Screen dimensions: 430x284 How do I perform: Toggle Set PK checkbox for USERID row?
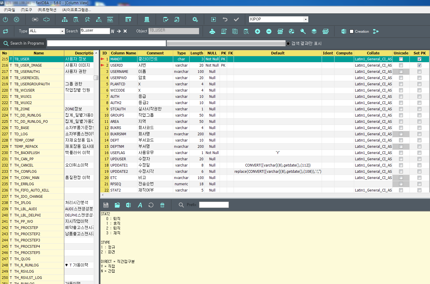(419, 65)
